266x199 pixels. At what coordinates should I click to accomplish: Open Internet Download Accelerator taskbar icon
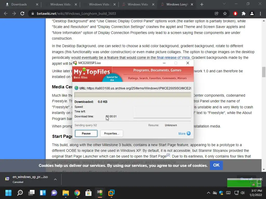(x=100, y=193)
